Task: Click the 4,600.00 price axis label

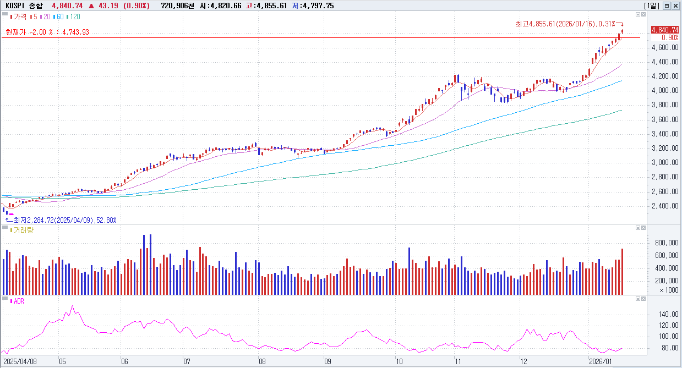Action: (x=664, y=47)
